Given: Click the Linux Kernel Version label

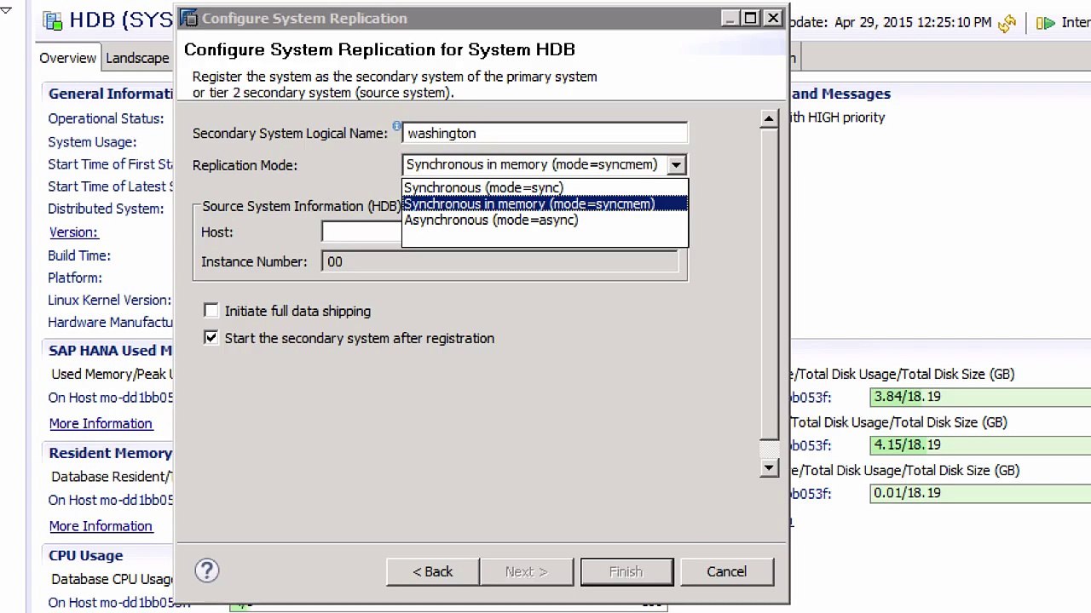Looking at the screenshot, I should tap(109, 300).
